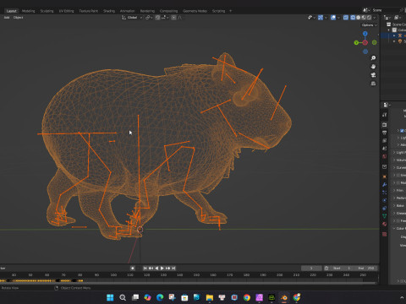The width and height of the screenshot is (406, 304).
Task: Click the pan view hand icon
Action: [x=373, y=67]
